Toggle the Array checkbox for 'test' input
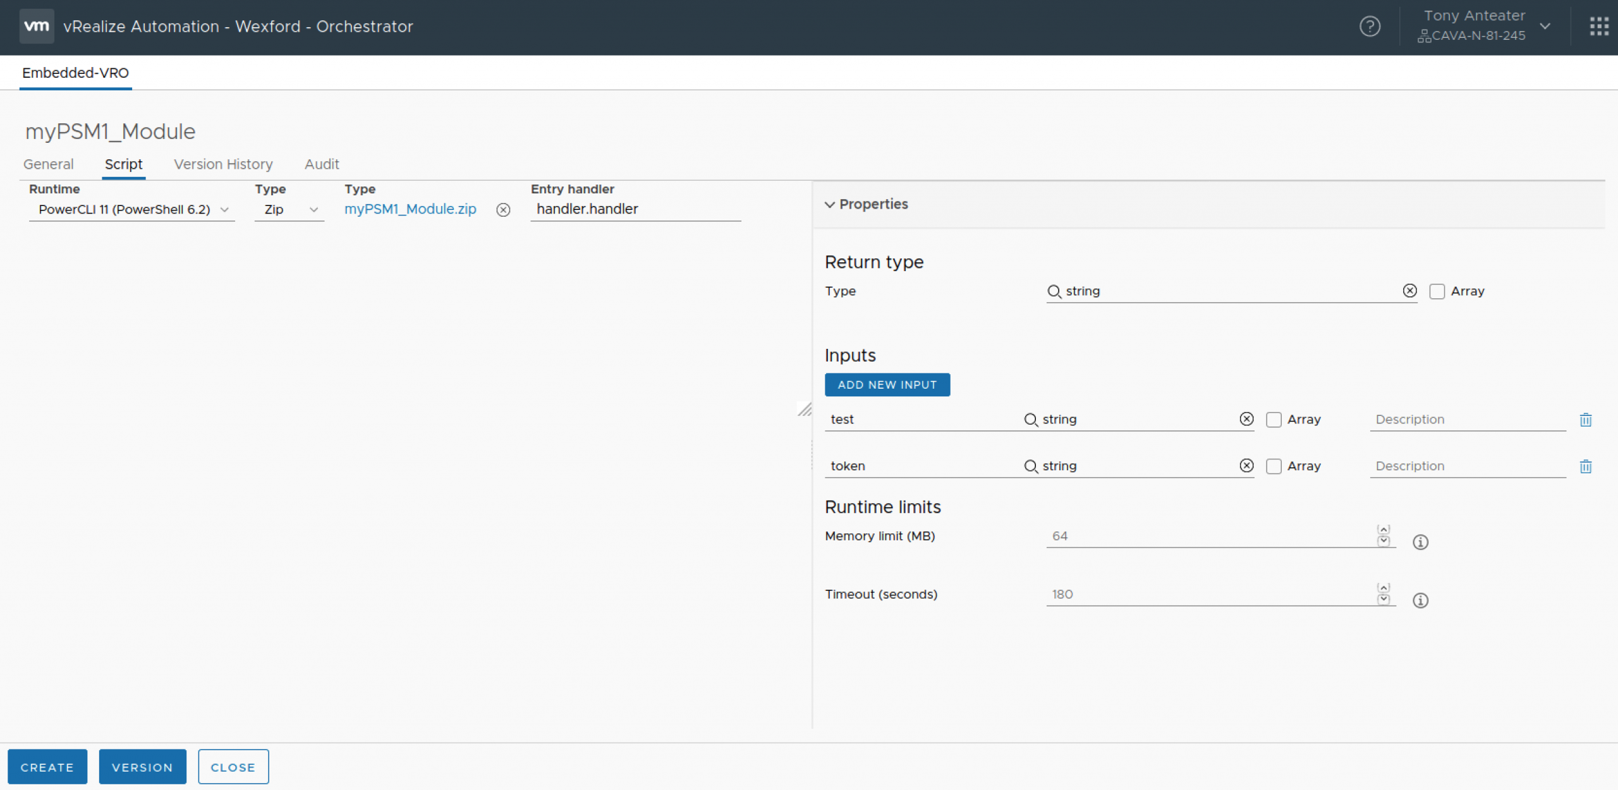The height and width of the screenshot is (790, 1618). [1272, 419]
